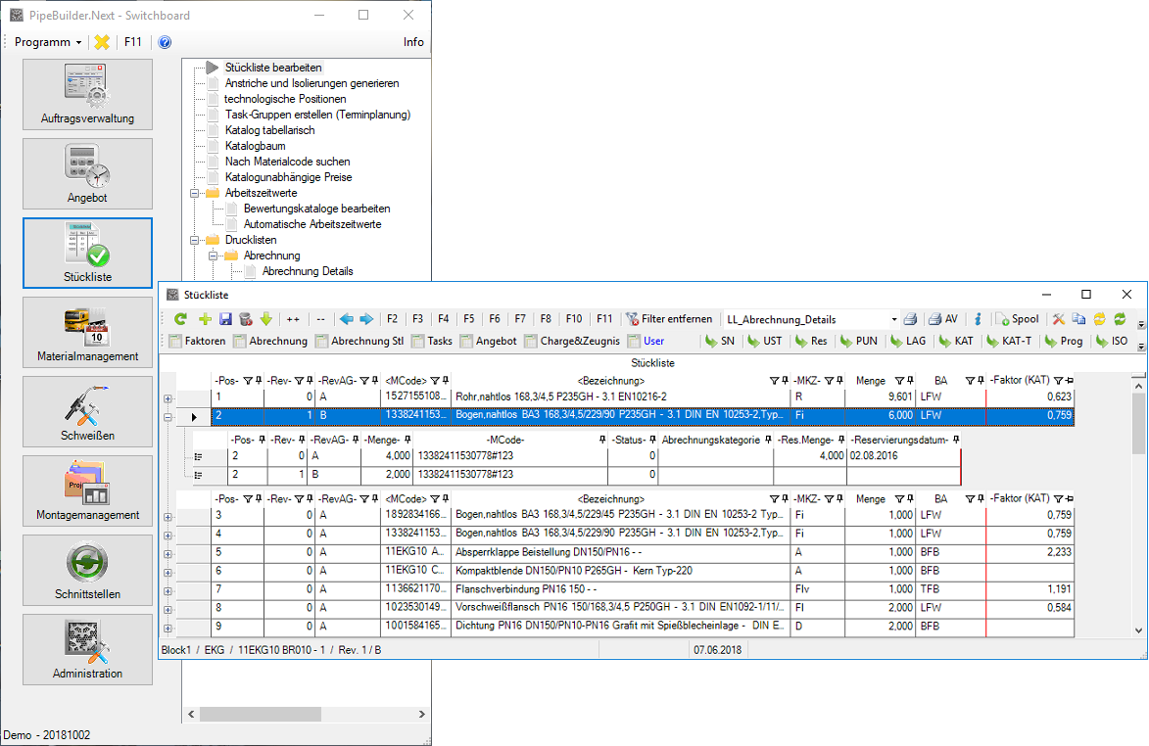Viewport: 1149px width, 746px height.
Task: Click the blue help question mark icon
Action: tap(165, 42)
